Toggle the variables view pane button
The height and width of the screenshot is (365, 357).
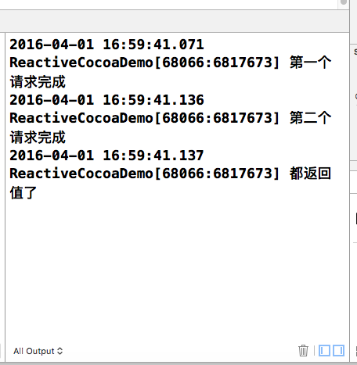[x=324, y=350]
